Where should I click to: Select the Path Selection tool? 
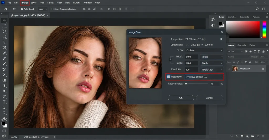point(4,107)
